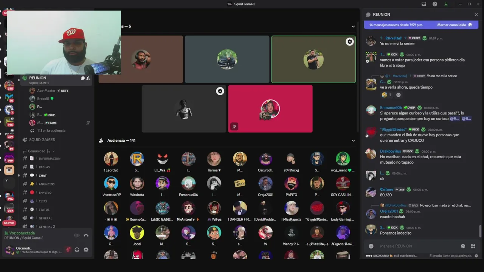
Task: Select REUNION stage channel in sidebar
Action: (57, 80)
